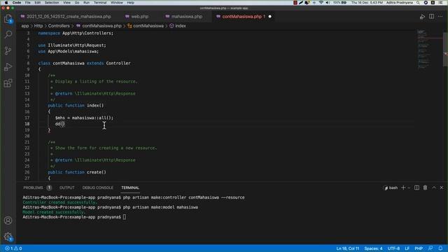Viewport: 448px width, 252px height.
Task: Open the Selection menu
Action: point(52,3)
